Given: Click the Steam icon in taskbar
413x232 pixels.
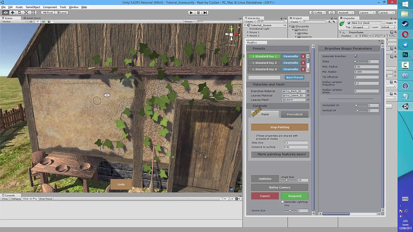Looking at the screenshot, I should coord(405,24).
